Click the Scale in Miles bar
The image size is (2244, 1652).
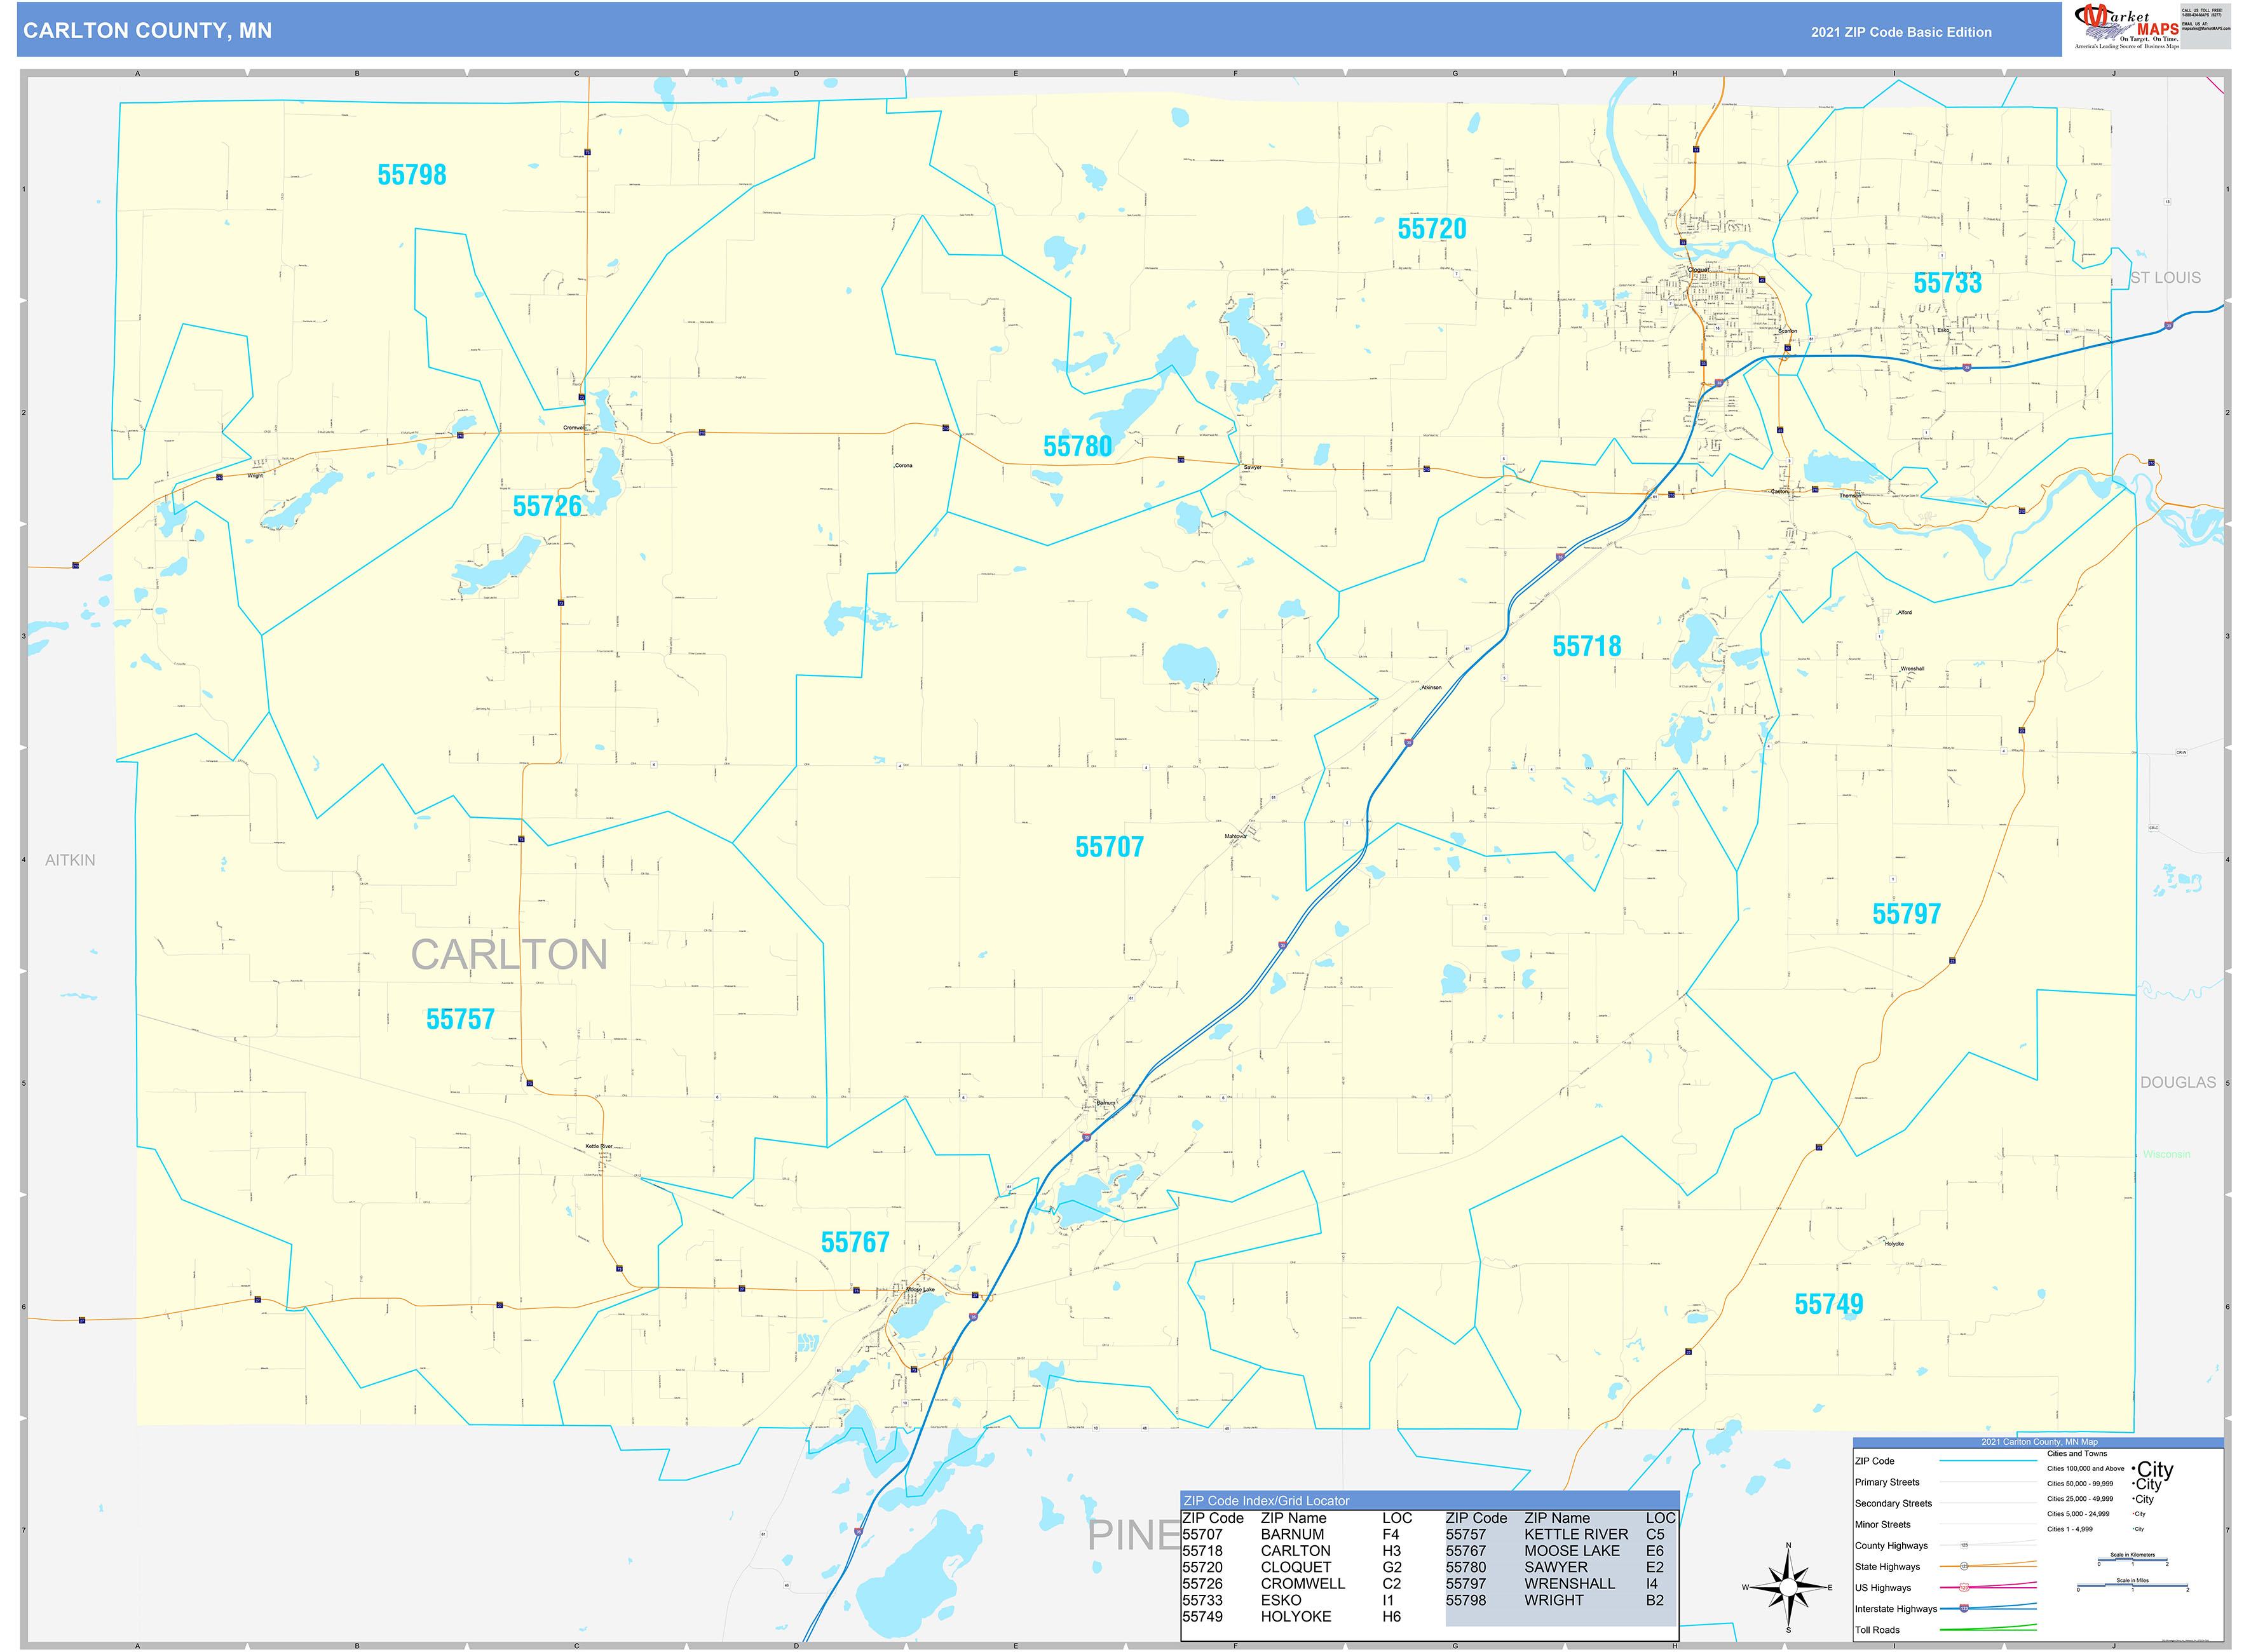pyautogui.click(x=2132, y=1587)
